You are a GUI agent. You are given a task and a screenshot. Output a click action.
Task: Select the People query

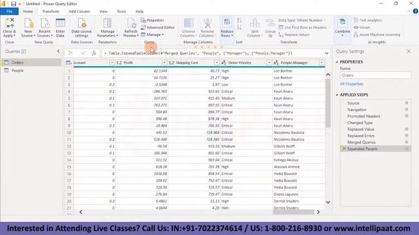(x=31, y=70)
